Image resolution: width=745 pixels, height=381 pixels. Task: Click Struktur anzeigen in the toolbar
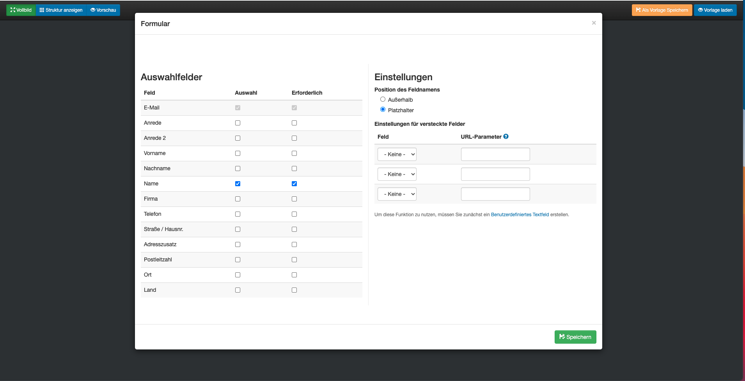[x=61, y=10]
